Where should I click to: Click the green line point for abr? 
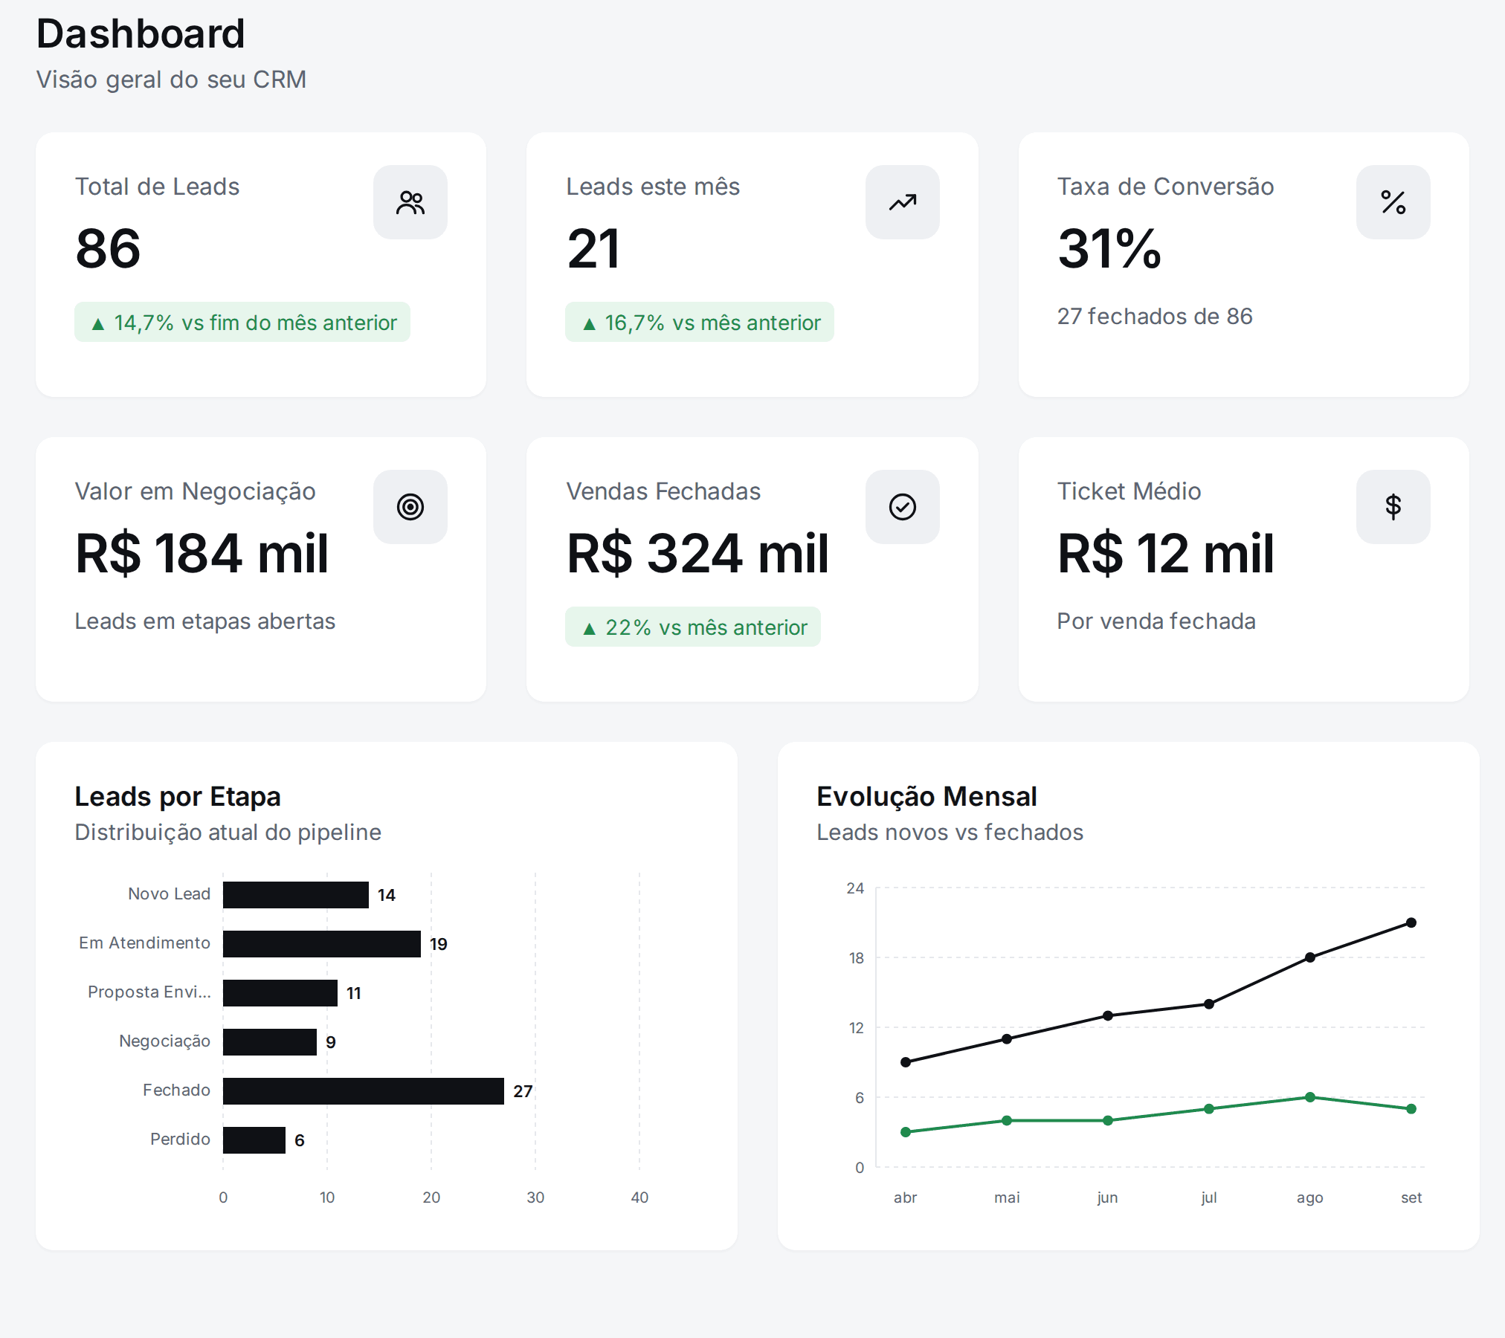pos(906,1132)
